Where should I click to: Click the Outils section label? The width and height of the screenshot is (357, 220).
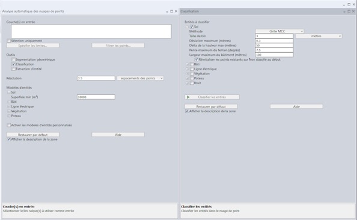tap(11, 55)
